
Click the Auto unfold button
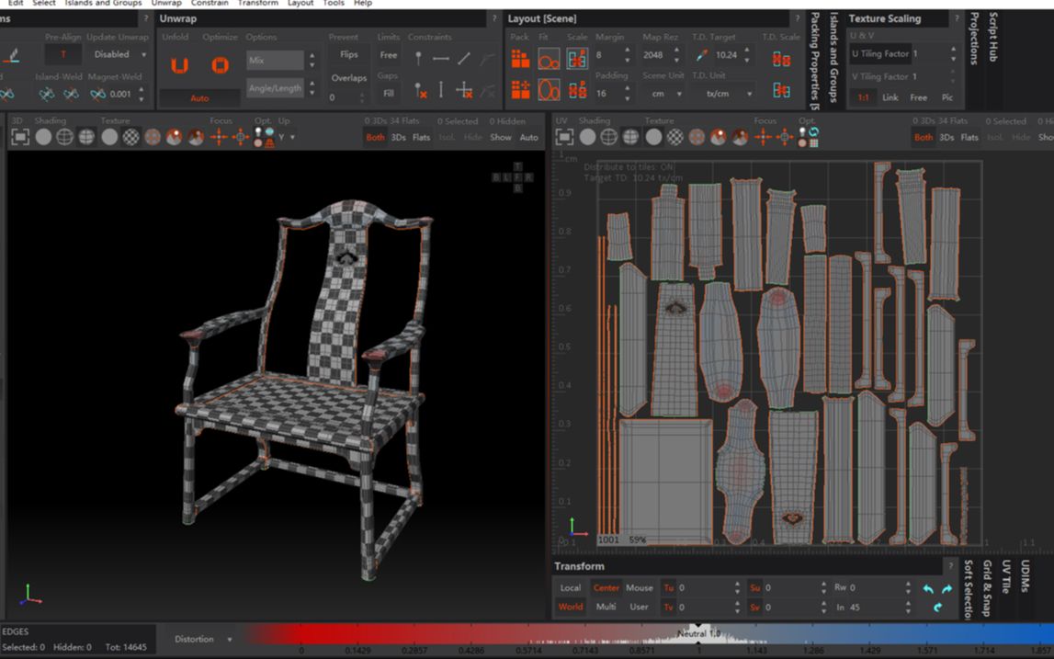(199, 98)
